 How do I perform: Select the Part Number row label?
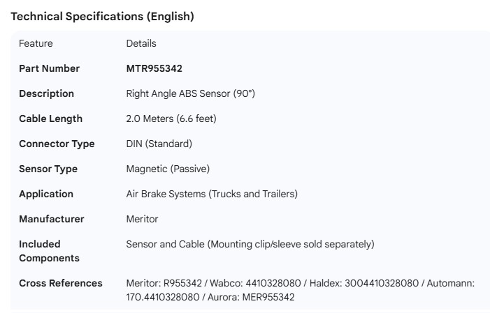(x=49, y=68)
